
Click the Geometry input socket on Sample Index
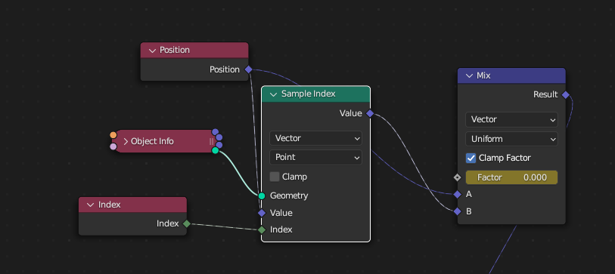[262, 195]
